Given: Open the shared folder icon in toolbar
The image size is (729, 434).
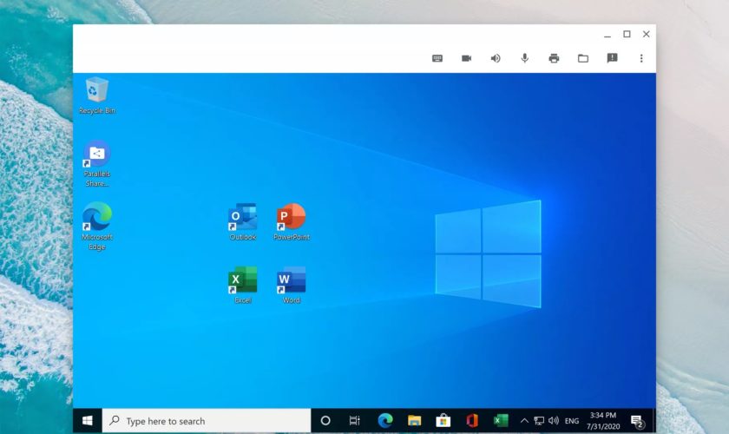Looking at the screenshot, I should click(x=583, y=58).
